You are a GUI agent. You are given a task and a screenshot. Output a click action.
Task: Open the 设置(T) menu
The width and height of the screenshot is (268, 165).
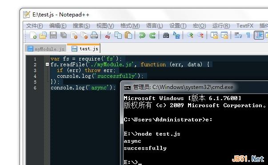178,26
